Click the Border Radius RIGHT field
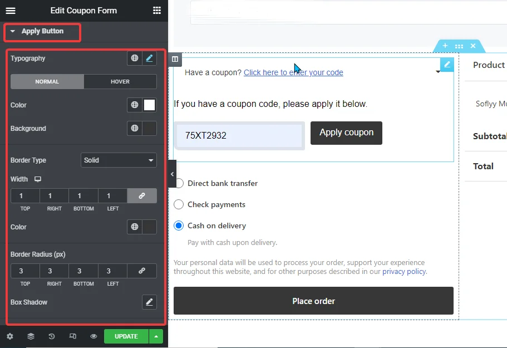The height and width of the screenshot is (348, 507). 55,271
